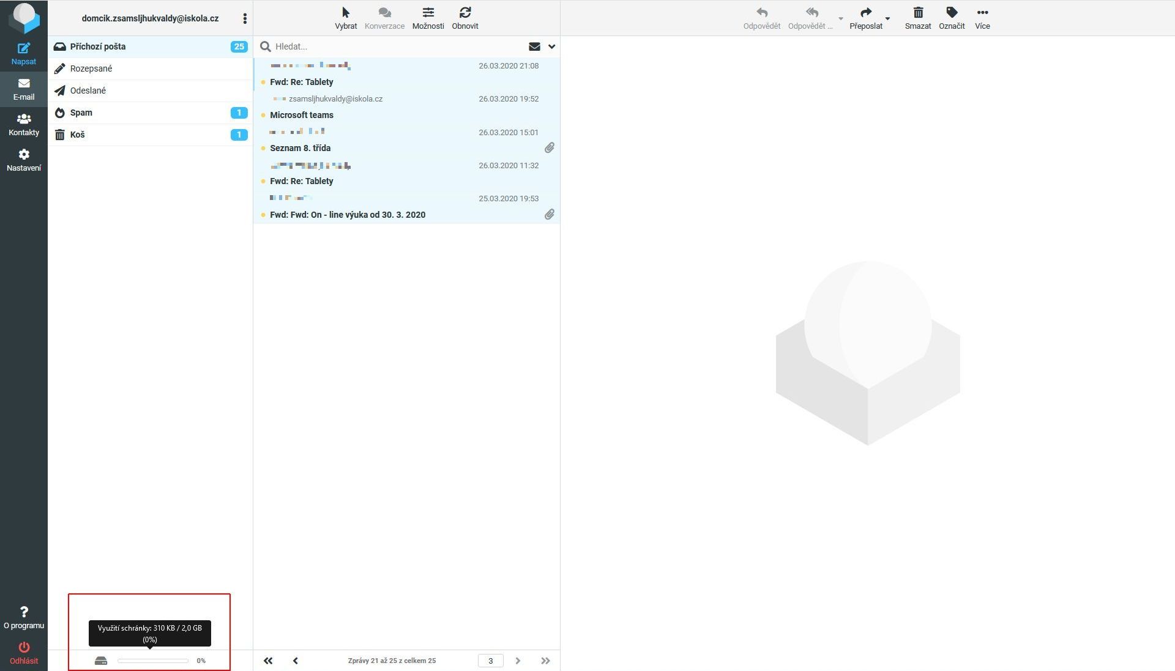Expand the Přeposlat dropdown arrow

(888, 18)
